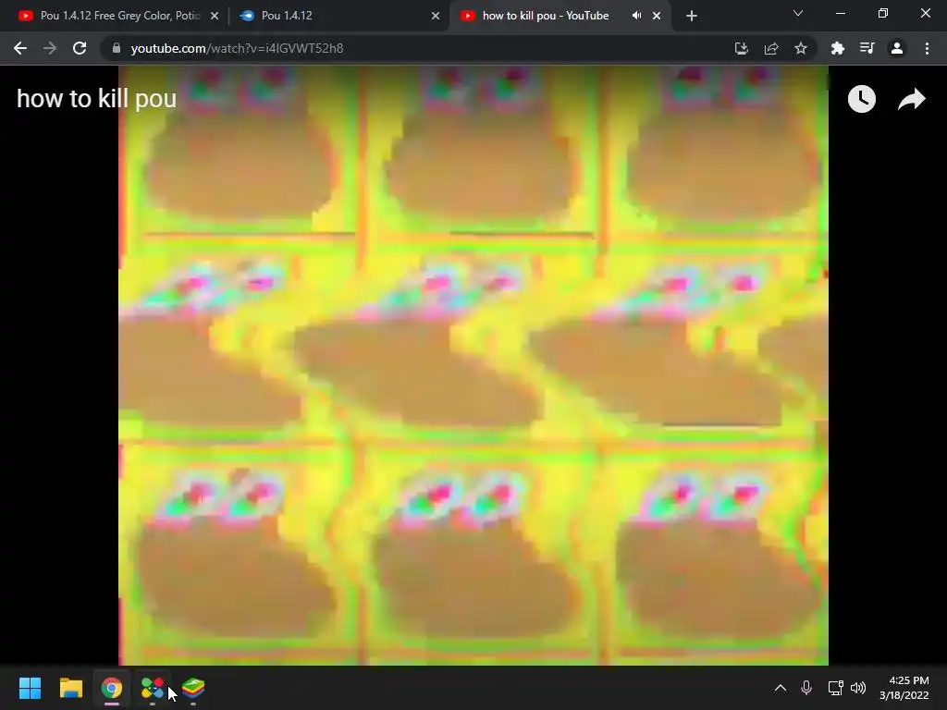The width and height of the screenshot is (947, 710).
Task: Click the Share arrow icon on video
Action: click(911, 100)
